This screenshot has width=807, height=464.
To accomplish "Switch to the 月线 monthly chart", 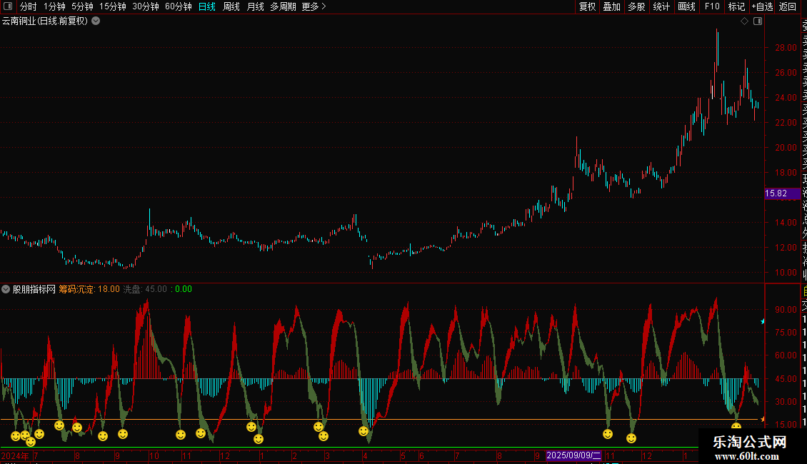I will [x=255, y=6].
